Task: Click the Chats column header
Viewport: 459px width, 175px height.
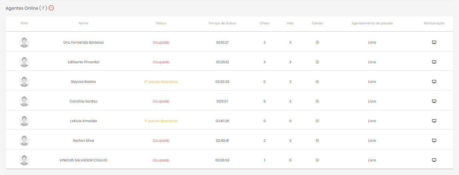Action: click(x=264, y=23)
